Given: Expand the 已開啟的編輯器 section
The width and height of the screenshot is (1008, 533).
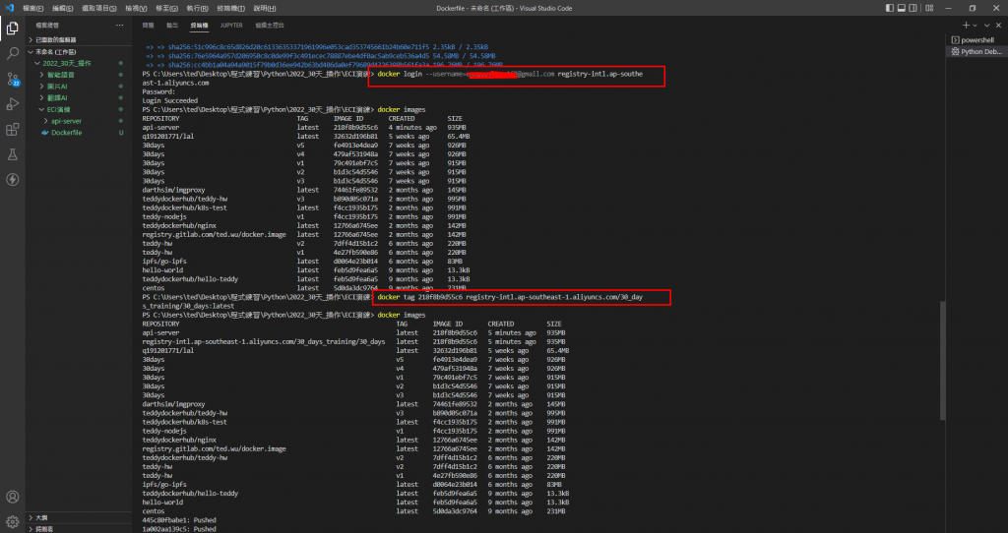Looking at the screenshot, I should pyautogui.click(x=80, y=39).
